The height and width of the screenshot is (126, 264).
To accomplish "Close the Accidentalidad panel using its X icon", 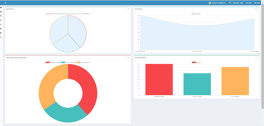I will tap(257, 57).
